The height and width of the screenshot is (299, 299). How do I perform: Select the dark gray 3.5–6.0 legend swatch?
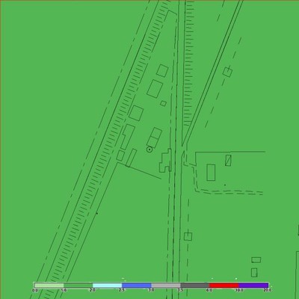tap(195, 286)
